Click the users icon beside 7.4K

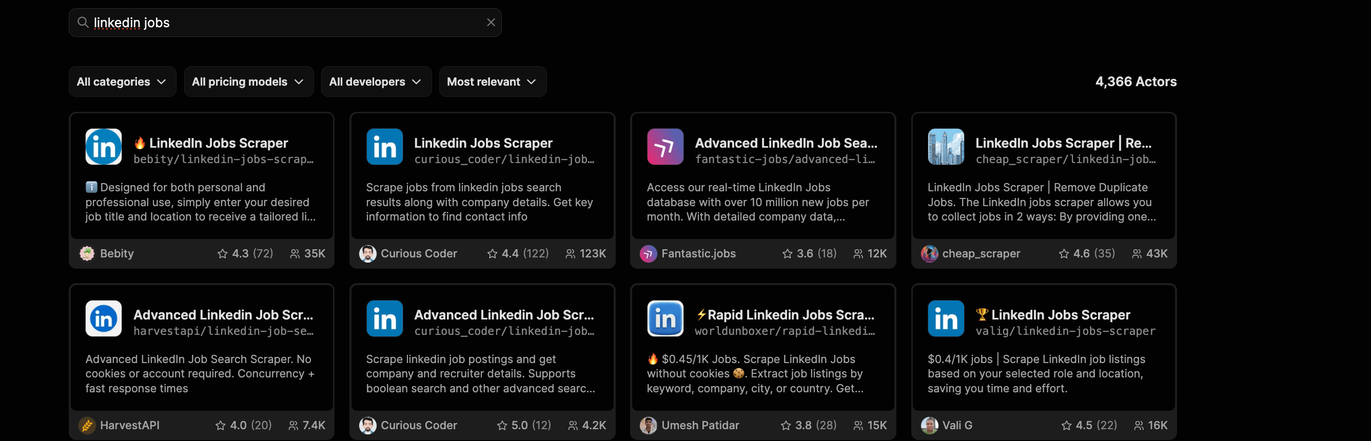pos(292,426)
